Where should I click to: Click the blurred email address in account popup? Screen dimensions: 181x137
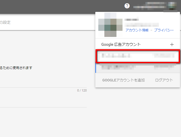click(x=142, y=25)
